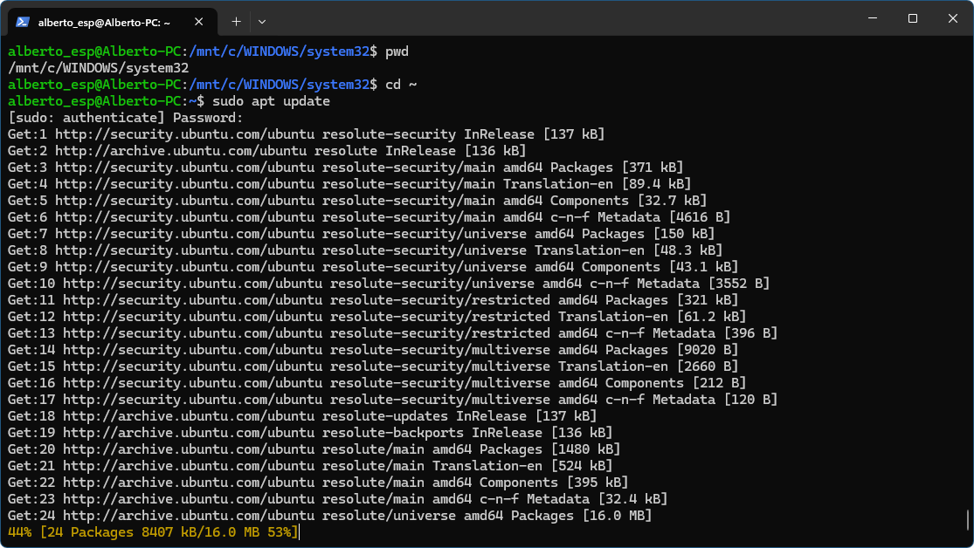This screenshot has width=974, height=548.
Task: Click the Get:11 restricted amd64 Packages line
Action: [x=373, y=300]
